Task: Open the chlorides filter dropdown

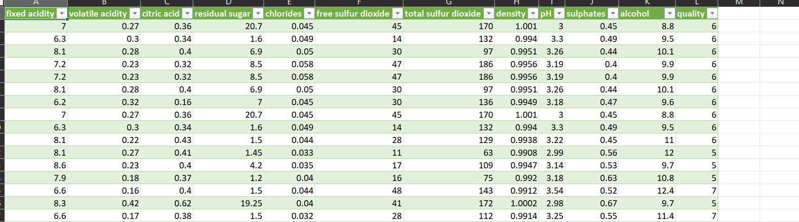Action: click(x=309, y=14)
